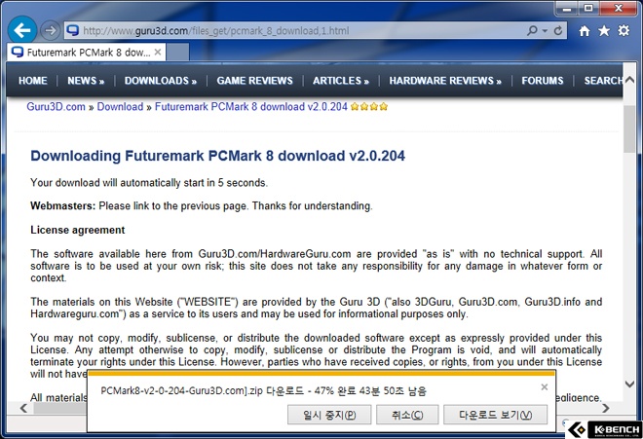
Task: Click the horizontal scrollbar left arrow
Action: tap(23, 408)
